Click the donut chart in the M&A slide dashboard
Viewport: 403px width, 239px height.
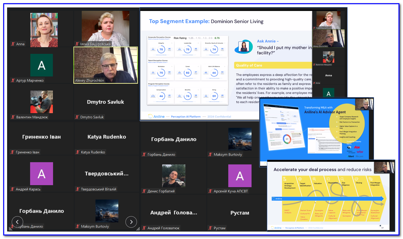(x=287, y=139)
